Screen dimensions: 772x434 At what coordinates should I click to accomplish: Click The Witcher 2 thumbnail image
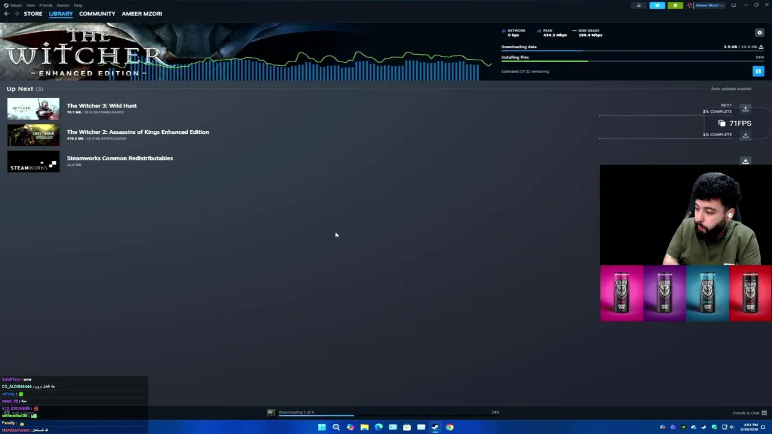33,135
